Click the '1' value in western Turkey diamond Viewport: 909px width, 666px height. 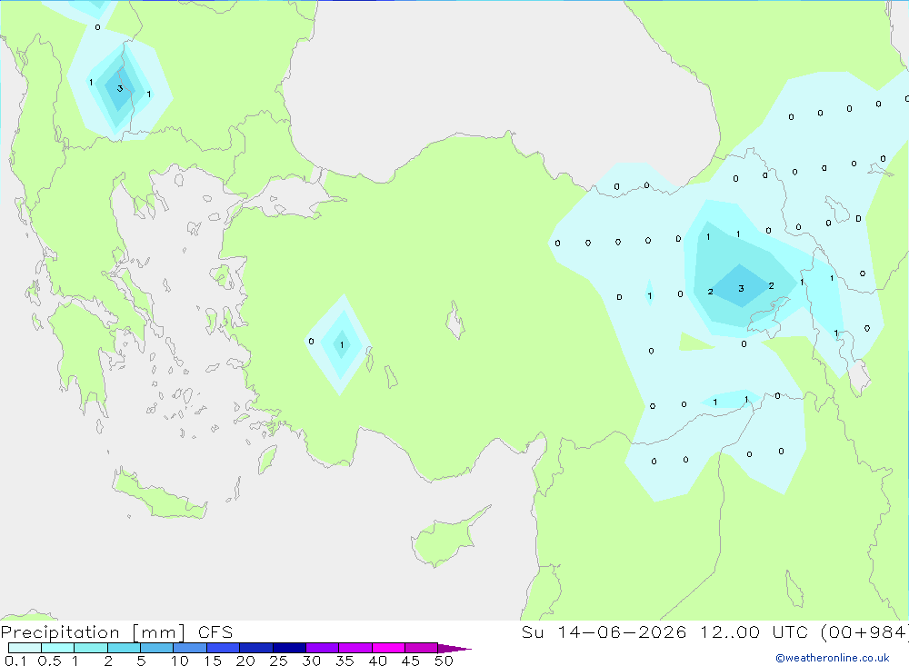click(342, 345)
